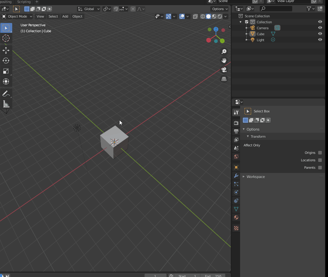328x277 pixels.
Task: Click the blue Z axis gizmo
Action: [x=216, y=29]
